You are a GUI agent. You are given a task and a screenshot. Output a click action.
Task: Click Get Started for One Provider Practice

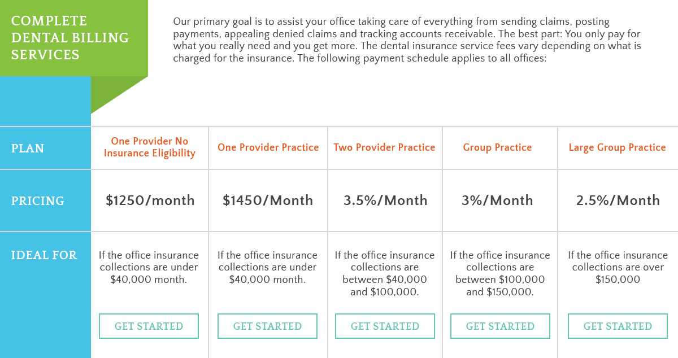267,326
